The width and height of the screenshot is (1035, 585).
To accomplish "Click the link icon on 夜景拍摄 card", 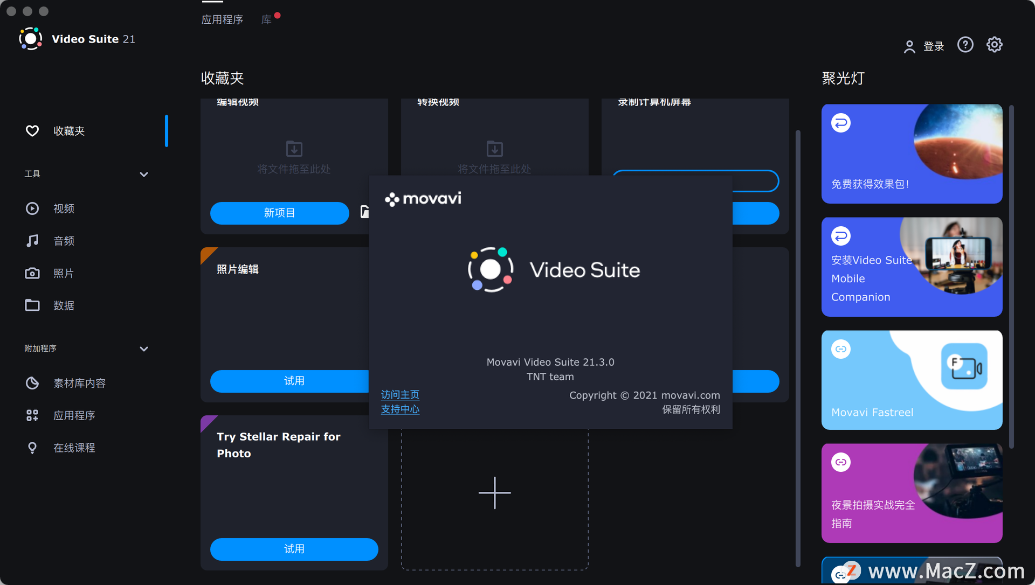I will [841, 462].
